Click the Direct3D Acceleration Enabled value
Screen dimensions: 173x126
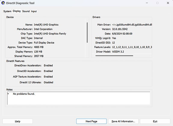click(x=48, y=71)
